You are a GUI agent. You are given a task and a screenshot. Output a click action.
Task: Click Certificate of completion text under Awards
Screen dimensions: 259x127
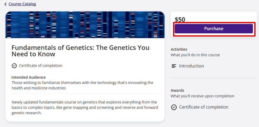tap(204, 107)
